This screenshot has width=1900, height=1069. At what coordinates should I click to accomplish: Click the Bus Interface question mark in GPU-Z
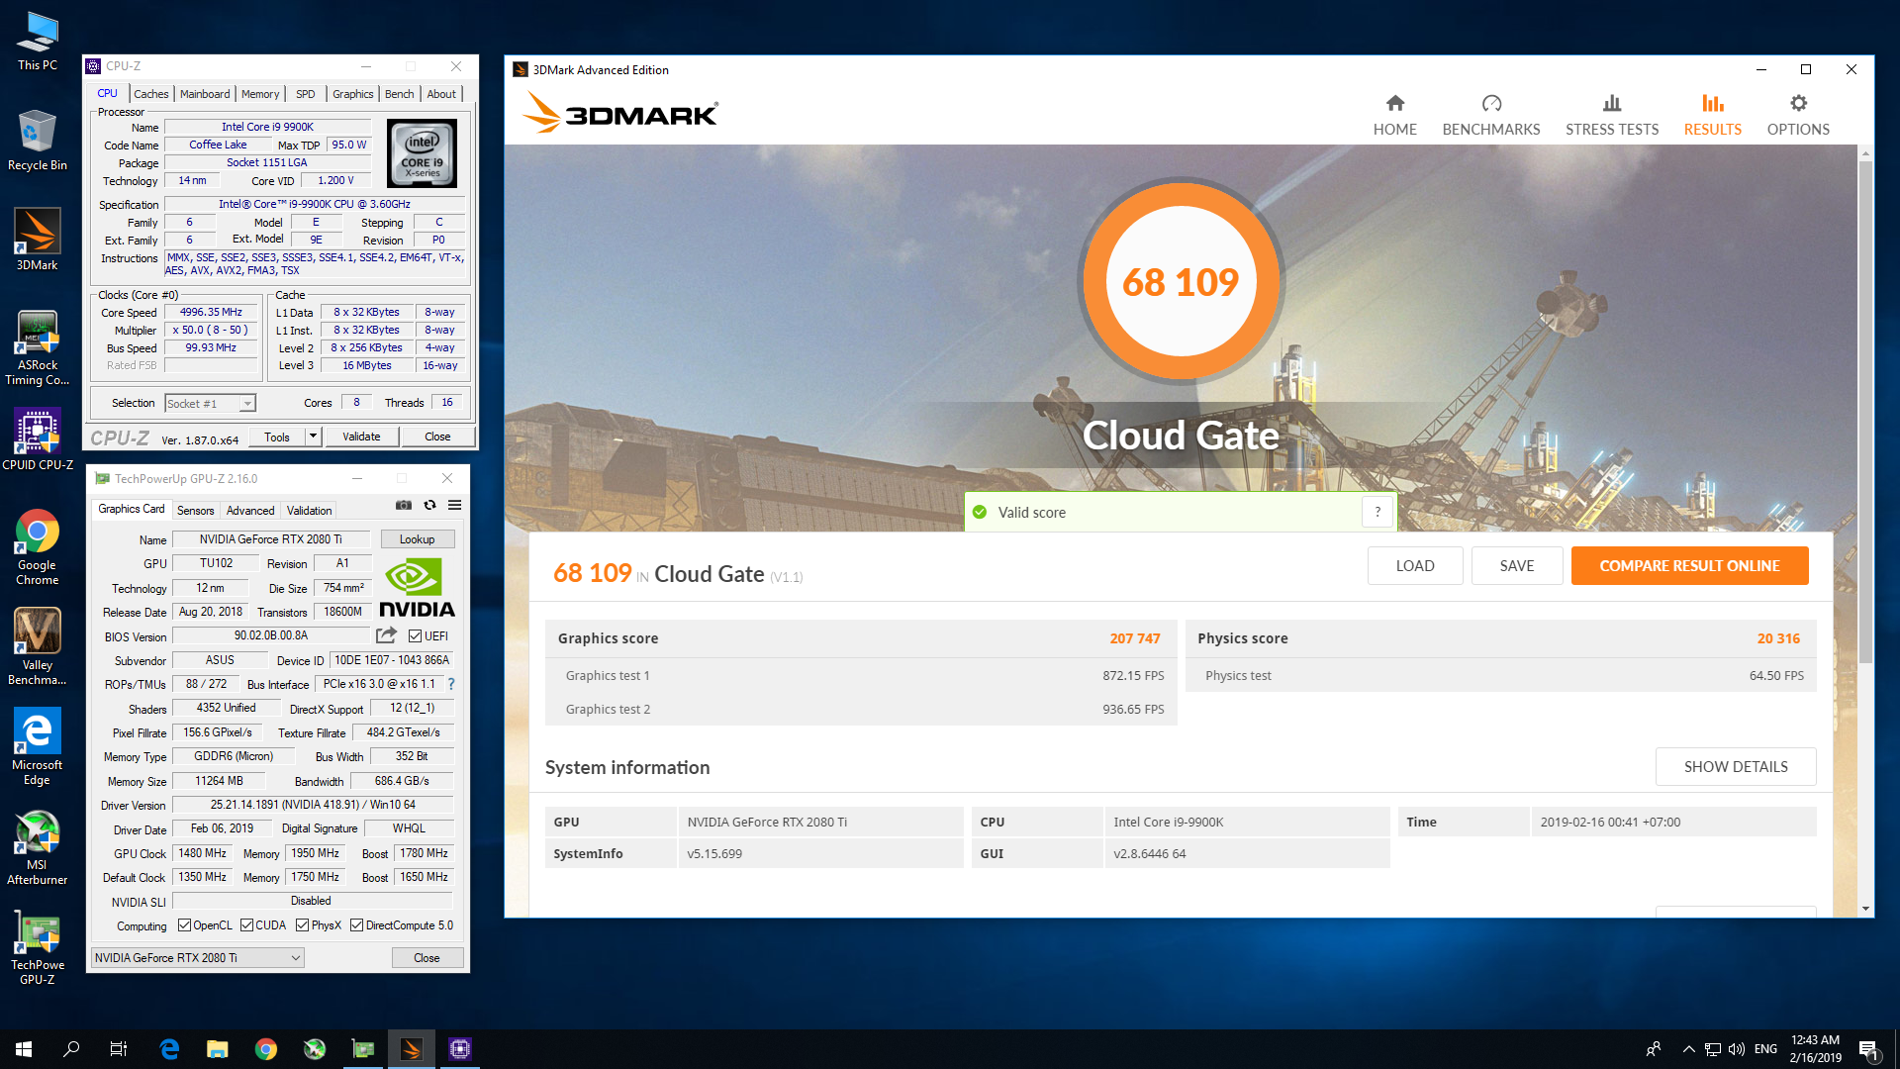pyautogui.click(x=451, y=684)
